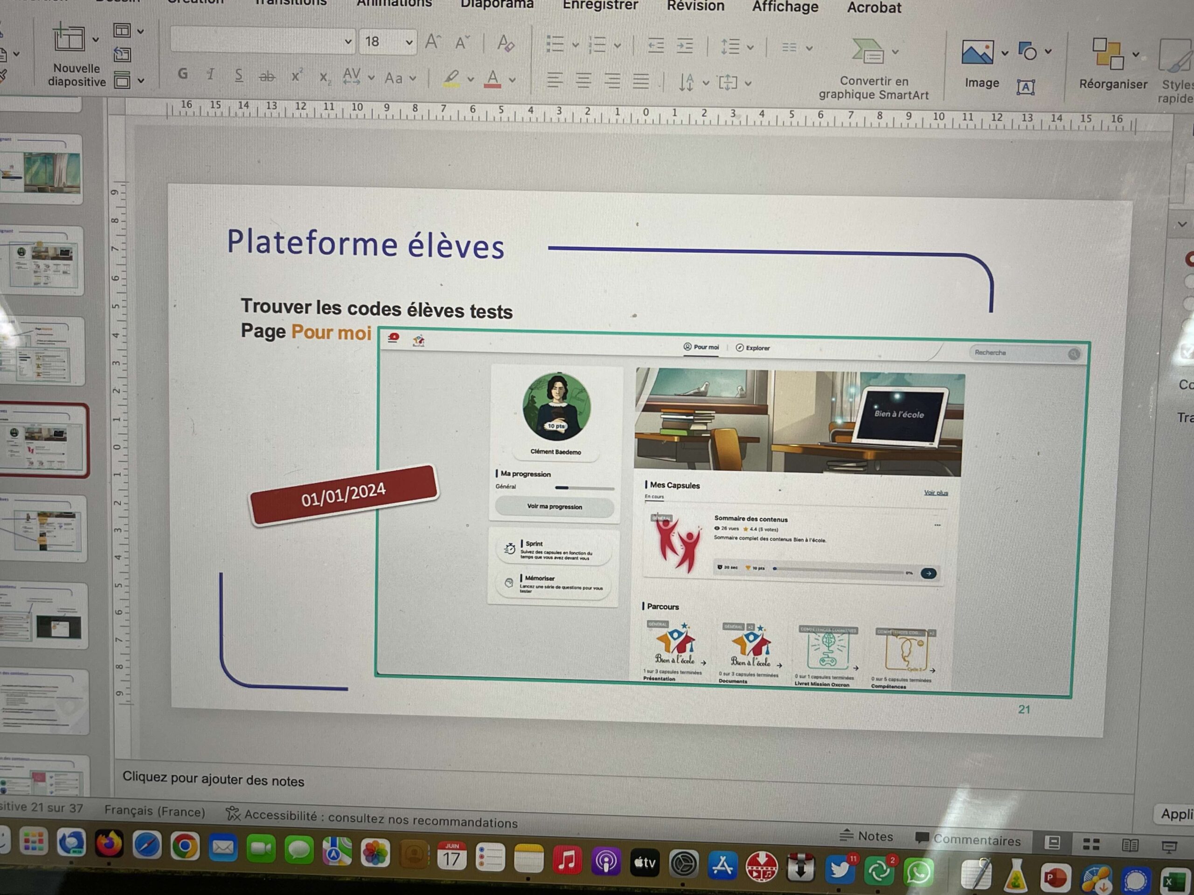
Task: Click the clear formatting icon
Action: coord(506,44)
